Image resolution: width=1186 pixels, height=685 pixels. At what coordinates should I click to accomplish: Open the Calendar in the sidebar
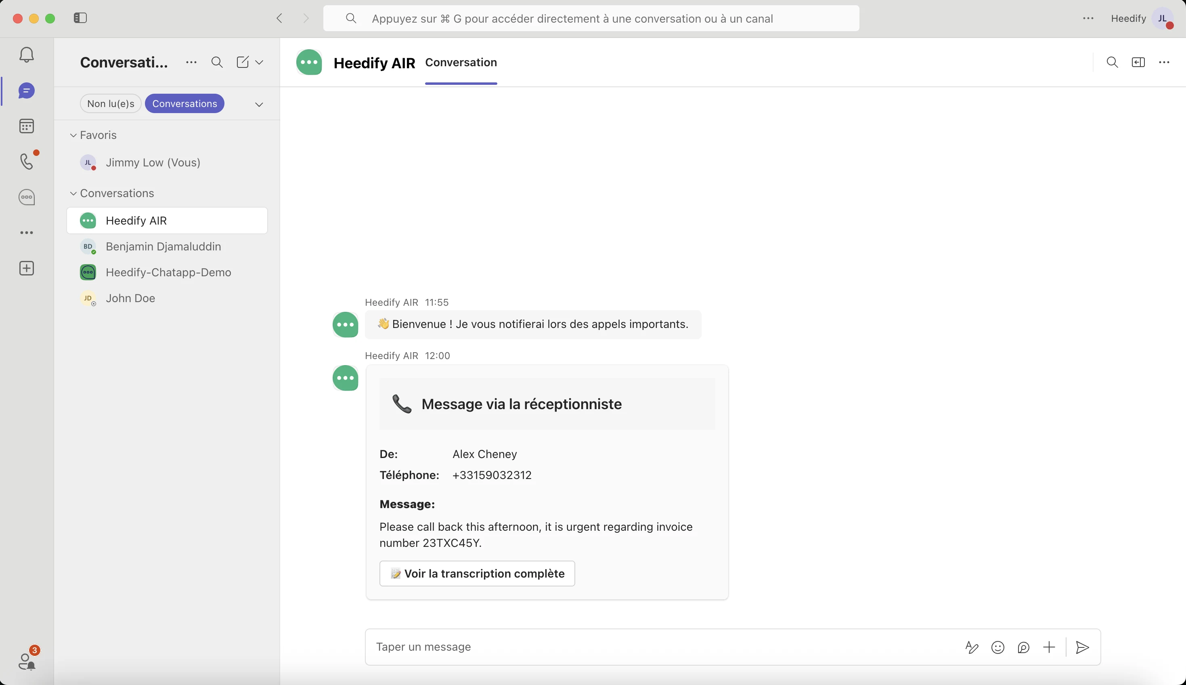[27, 126]
